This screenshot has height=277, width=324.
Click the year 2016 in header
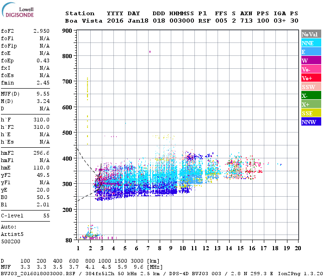(115, 21)
